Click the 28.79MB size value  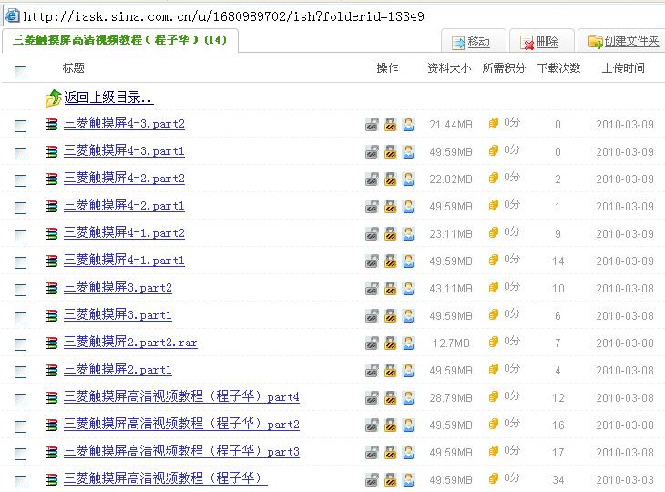pyautogui.click(x=451, y=398)
